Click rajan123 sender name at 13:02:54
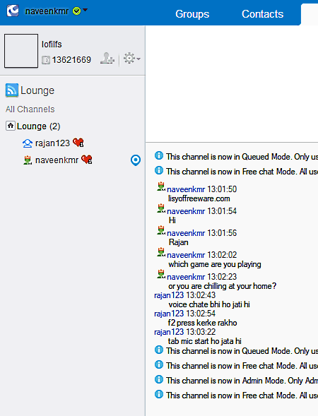Screen dimensions: 318x416 [169, 314]
